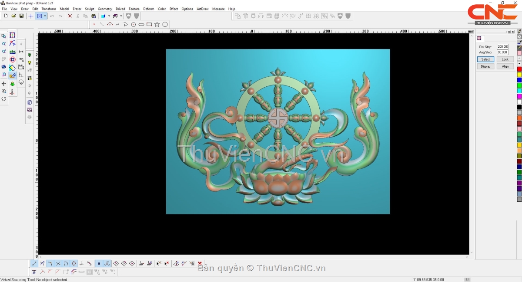Click the pan move arrows tool
Viewport: 522px width, 282px height.
click(4, 83)
